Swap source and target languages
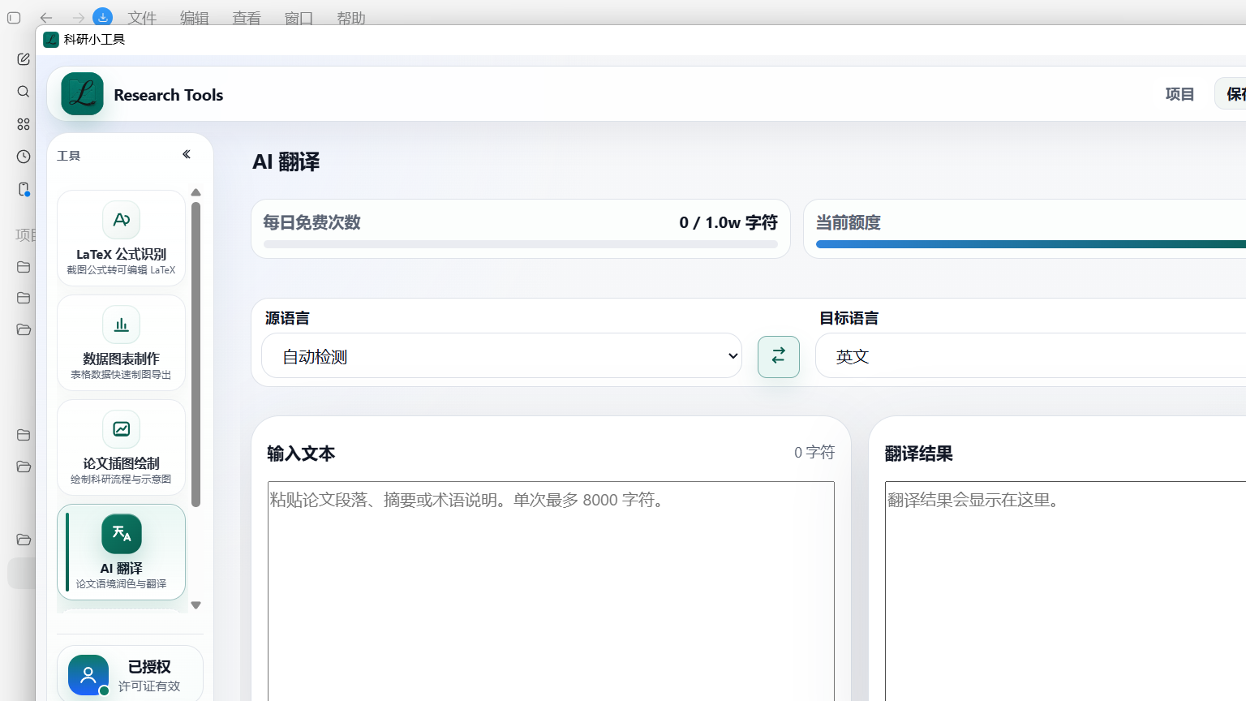 779,356
